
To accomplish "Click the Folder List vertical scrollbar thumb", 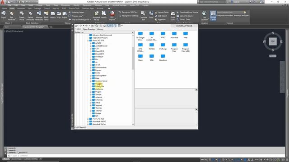I will coord(133,58).
